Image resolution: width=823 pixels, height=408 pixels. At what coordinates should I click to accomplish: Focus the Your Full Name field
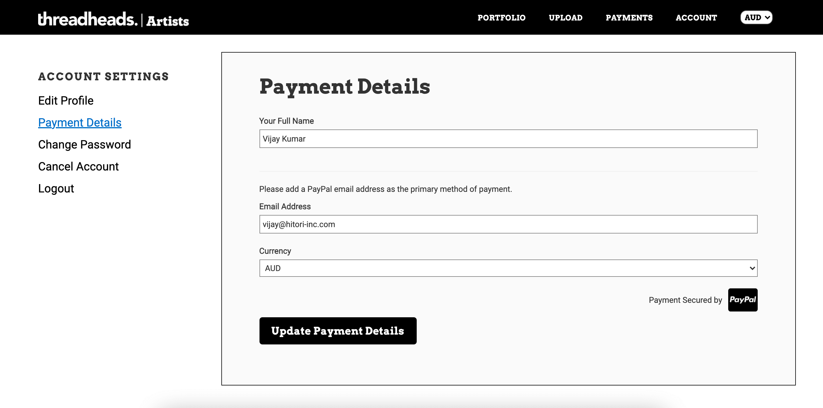tap(508, 139)
